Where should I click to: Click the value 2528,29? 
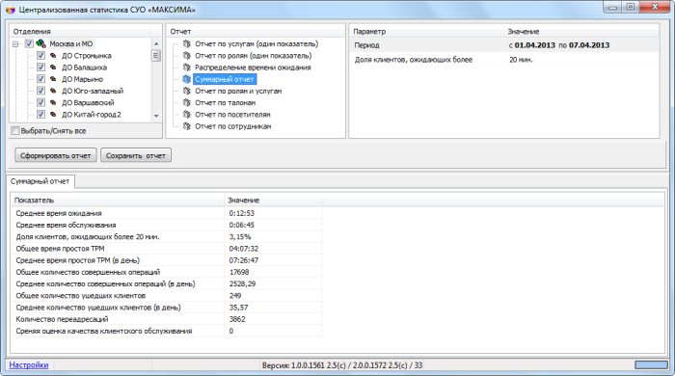(242, 284)
